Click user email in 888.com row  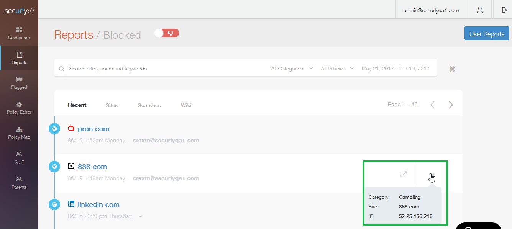[x=166, y=178]
